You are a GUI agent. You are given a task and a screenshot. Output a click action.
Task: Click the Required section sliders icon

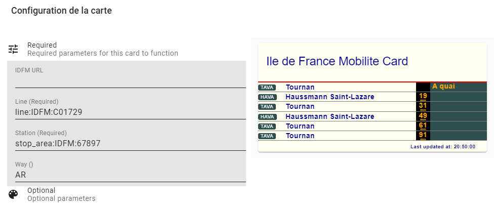(13, 49)
